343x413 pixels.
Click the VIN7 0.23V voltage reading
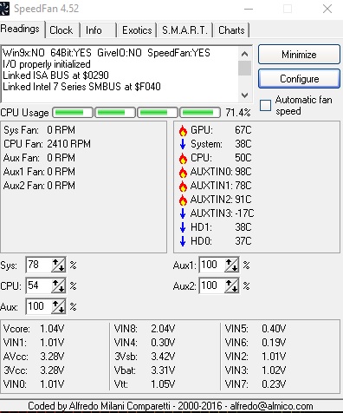click(256, 384)
